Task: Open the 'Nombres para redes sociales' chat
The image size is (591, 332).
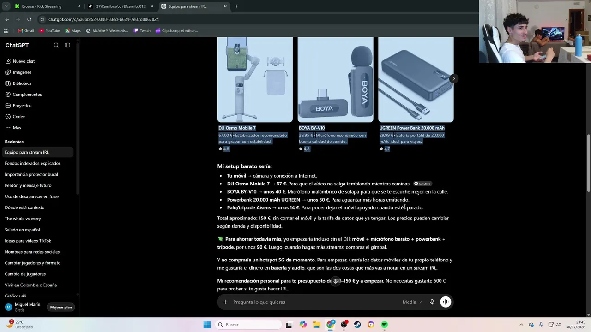Action: pos(37,252)
